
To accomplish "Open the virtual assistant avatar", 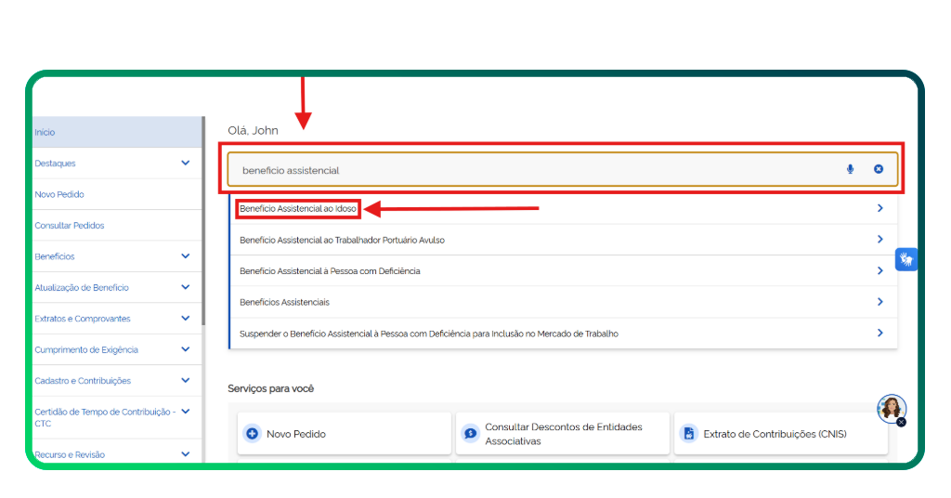I will click(x=891, y=407).
